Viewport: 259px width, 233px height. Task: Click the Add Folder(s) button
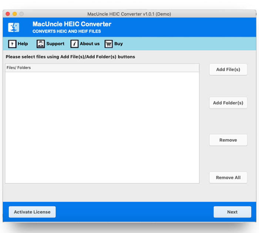(228, 103)
